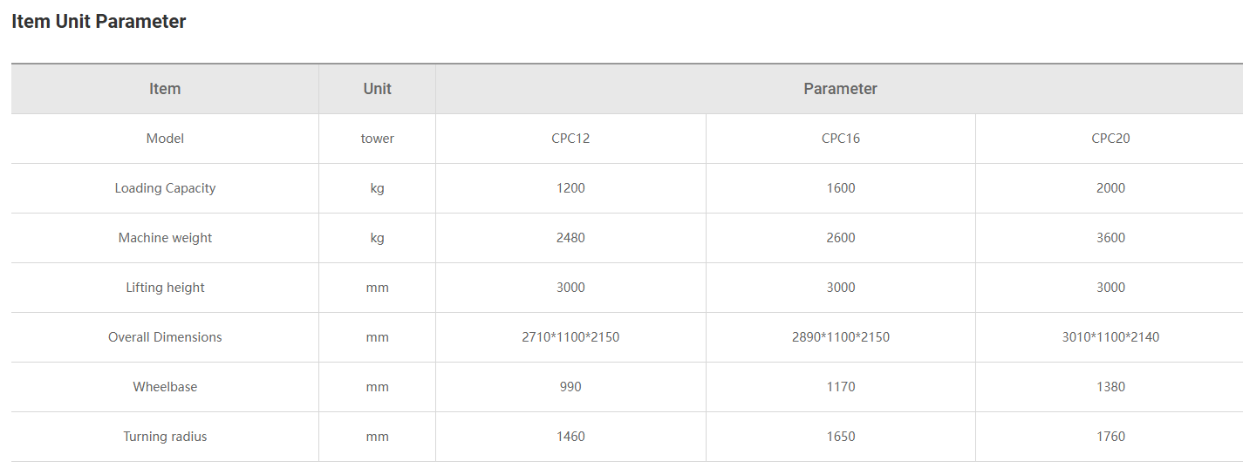This screenshot has width=1243, height=468.
Task: Click the Overall Dimensions row label
Action: (x=165, y=337)
